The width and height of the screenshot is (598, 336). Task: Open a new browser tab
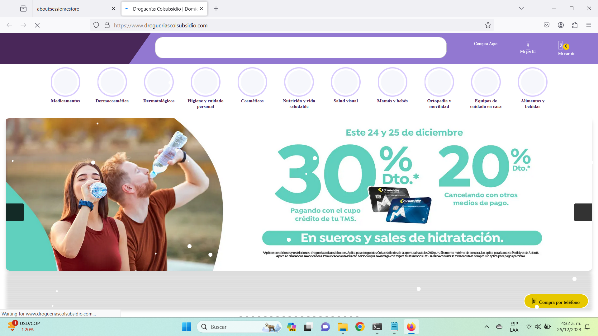(x=216, y=9)
